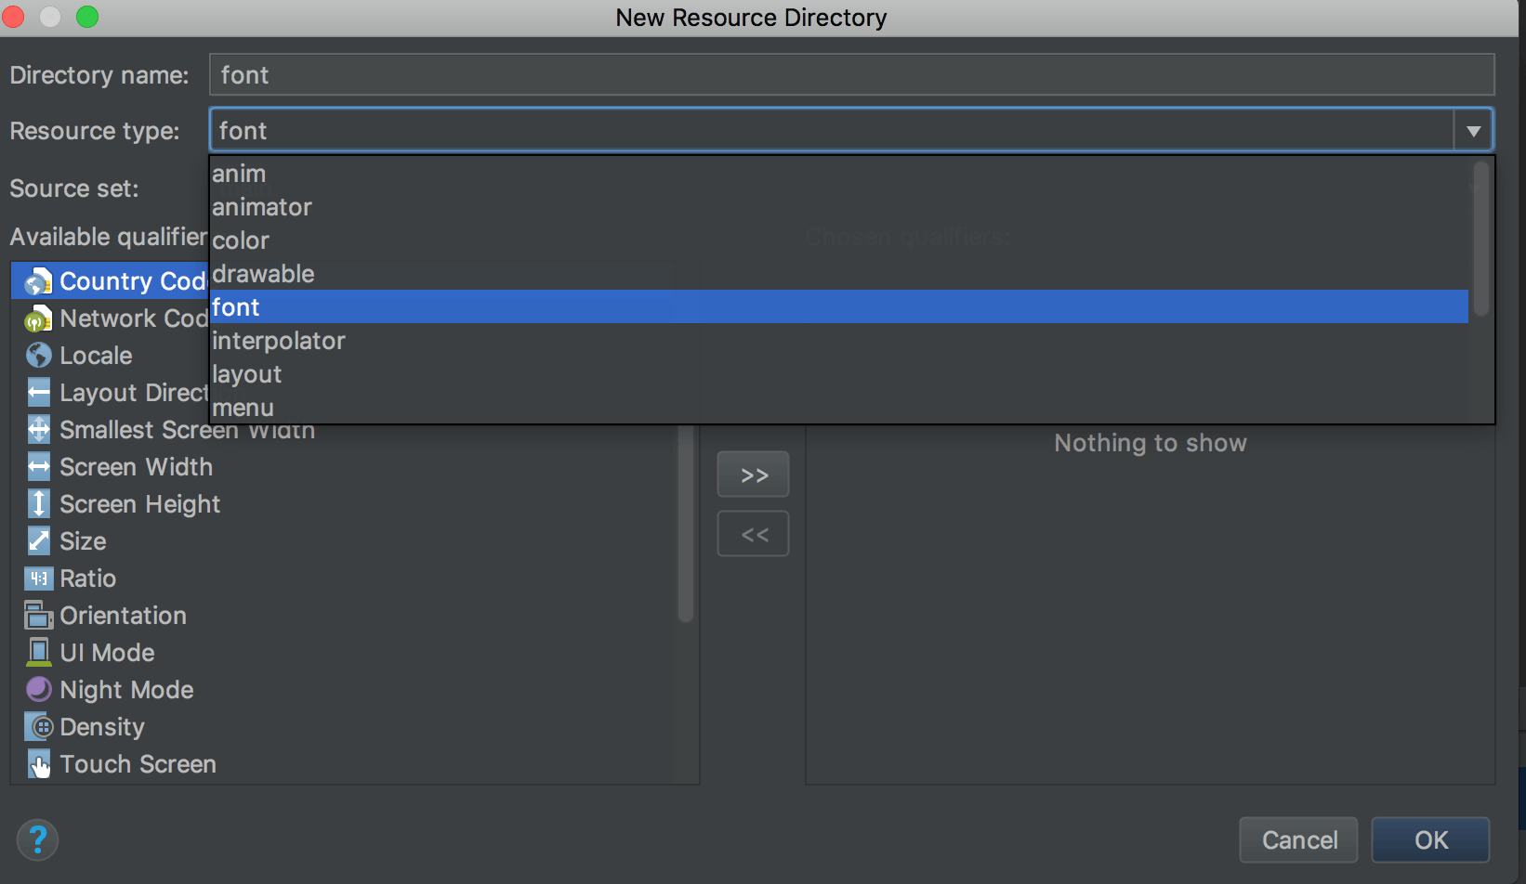
Task: Click the Orientation qualifier icon
Action: (38, 616)
